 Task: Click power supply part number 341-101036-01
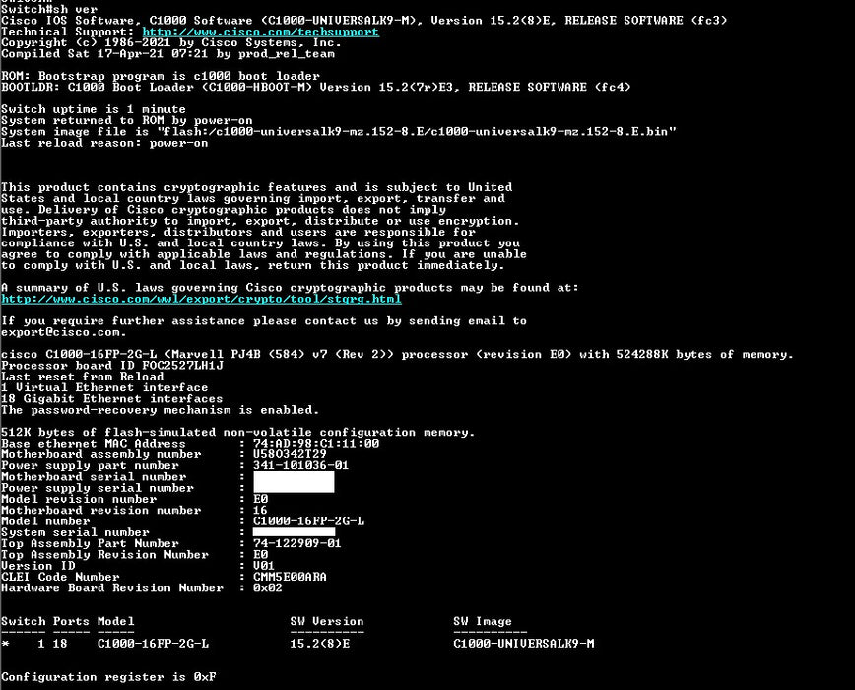tap(300, 466)
